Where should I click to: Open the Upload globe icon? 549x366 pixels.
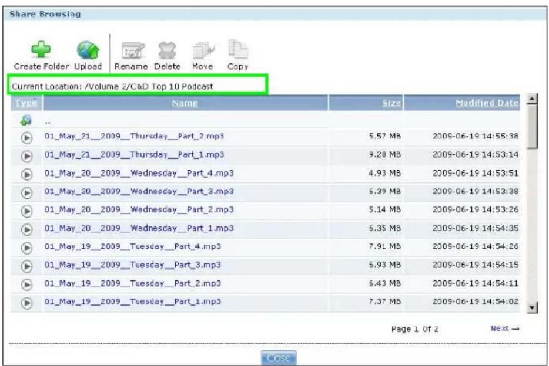coord(88,50)
